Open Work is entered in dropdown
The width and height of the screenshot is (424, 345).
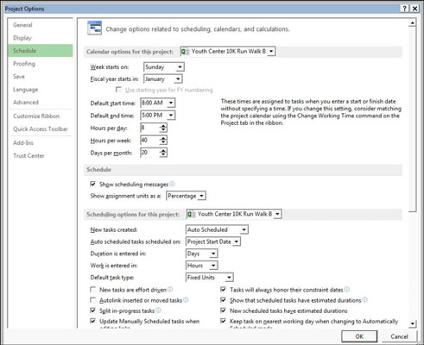[202, 266]
